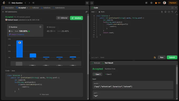Open the user profile avatar
The width and height of the screenshot is (179, 101).
(x=164, y=3)
